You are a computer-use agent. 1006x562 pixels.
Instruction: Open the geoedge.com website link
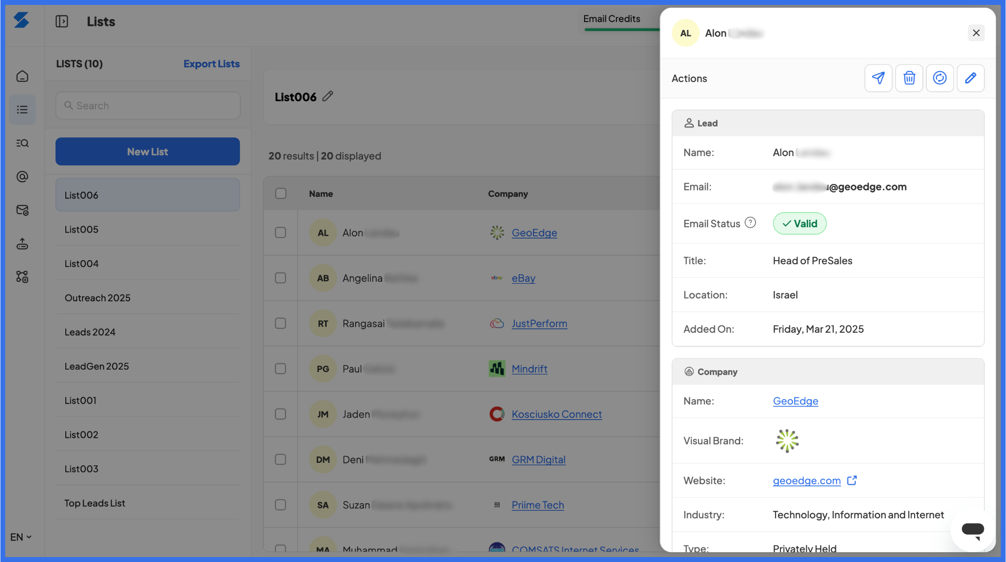pyautogui.click(x=807, y=481)
